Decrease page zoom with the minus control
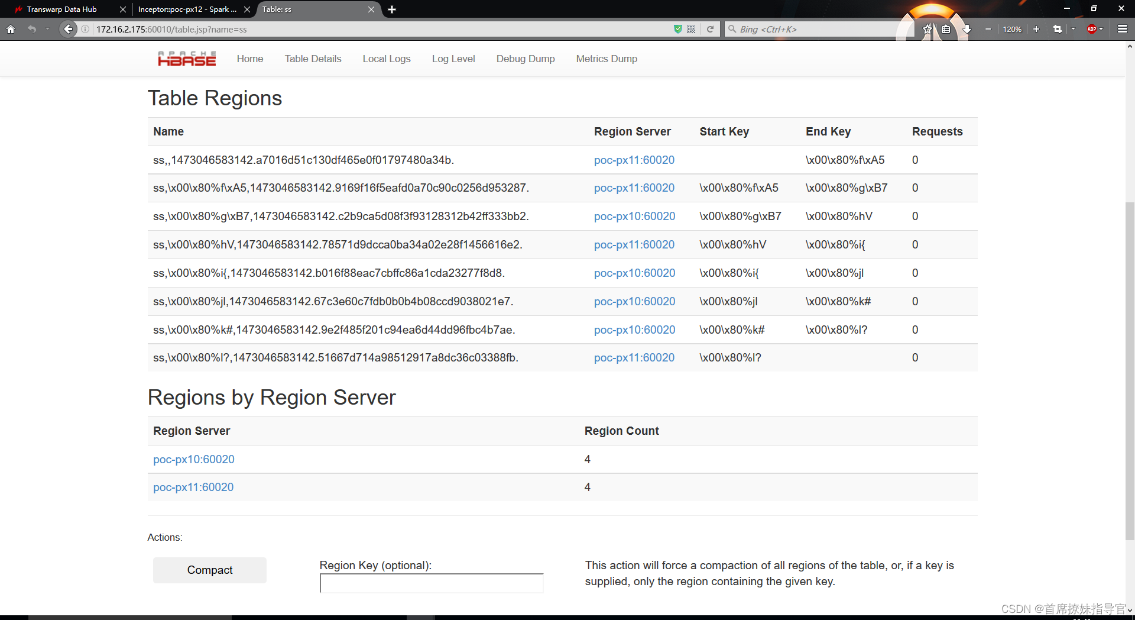 988,29
